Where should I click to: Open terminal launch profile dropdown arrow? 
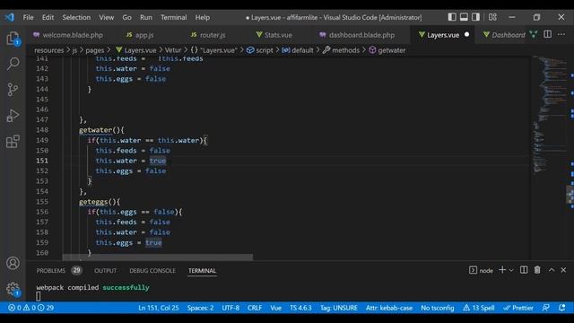(511, 270)
